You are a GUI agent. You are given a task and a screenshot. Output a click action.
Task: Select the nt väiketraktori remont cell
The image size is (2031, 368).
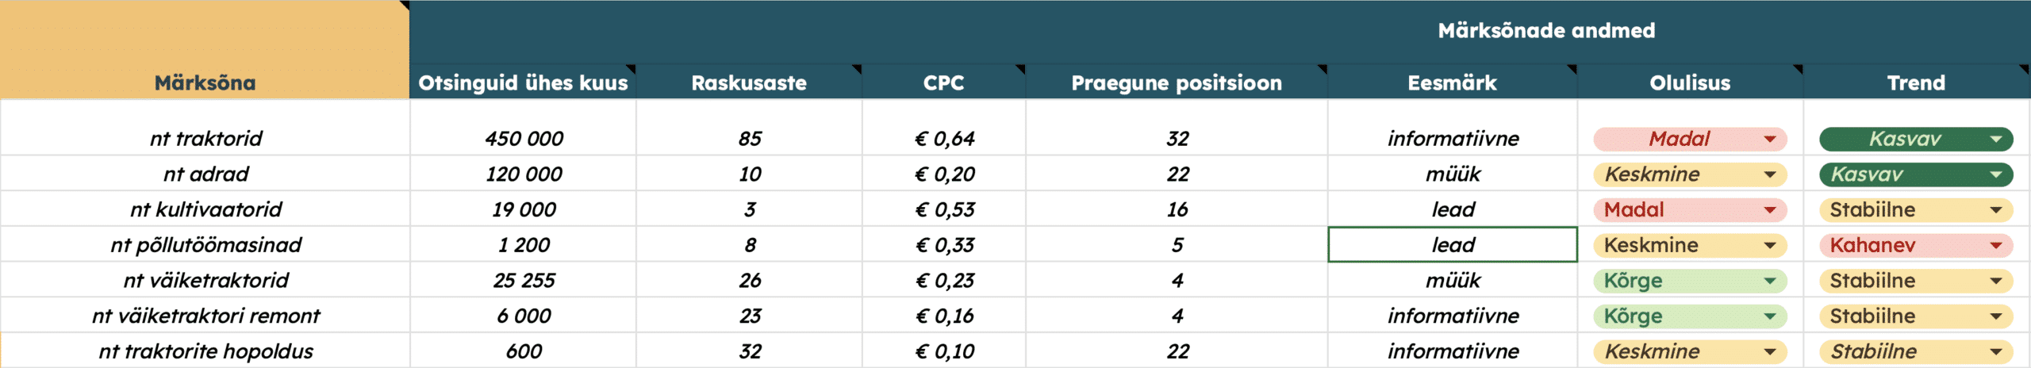[x=205, y=316]
